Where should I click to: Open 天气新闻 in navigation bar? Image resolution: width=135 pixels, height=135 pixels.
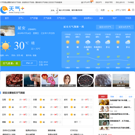[47, 18]
